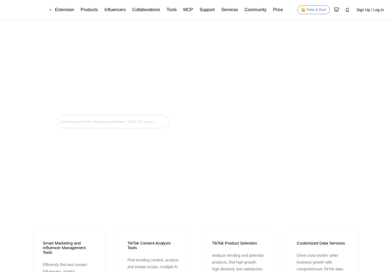The height and width of the screenshot is (272, 392).
Task: Focus the Amazon ASIN search field
Action: (113, 122)
